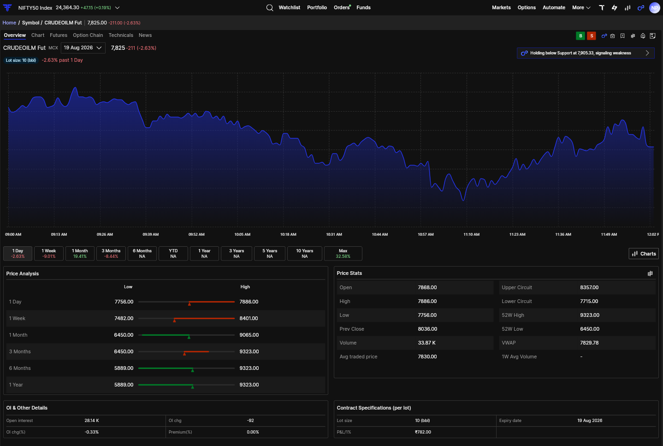Click the red S sell icon

(592, 36)
